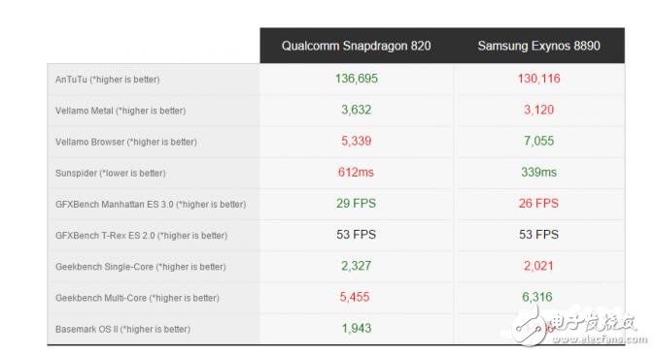
Task: Select the 339ms Sunspider result
Action: (x=539, y=173)
